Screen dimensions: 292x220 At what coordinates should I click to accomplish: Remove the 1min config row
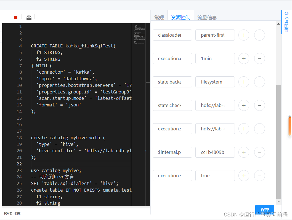pyautogui.click(x=259, y=58)
